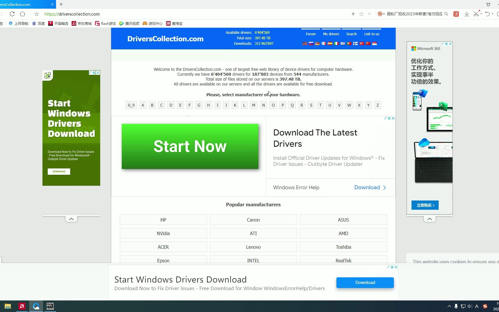
Task: Bookmark this page with the star icon
Action: tap(37, 14)
